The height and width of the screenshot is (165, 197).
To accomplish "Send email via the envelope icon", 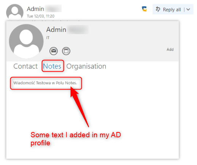I will click(x=54, y=51).
